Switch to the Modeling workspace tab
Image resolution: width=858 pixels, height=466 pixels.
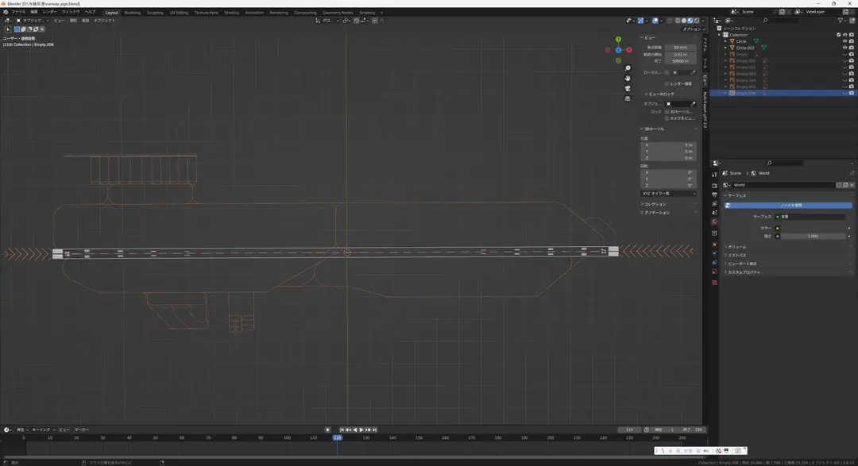point(133,13)
